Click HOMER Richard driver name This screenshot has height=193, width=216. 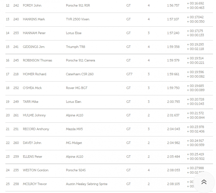[34, 74]
